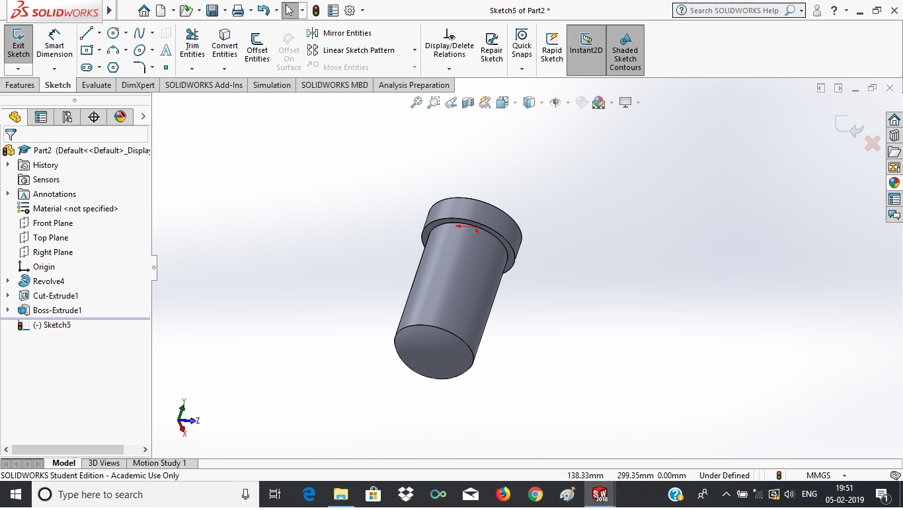This screenshot has width=903, height=510.
Task: Select the Offset Entities tool
Action: tap(256, 46)
